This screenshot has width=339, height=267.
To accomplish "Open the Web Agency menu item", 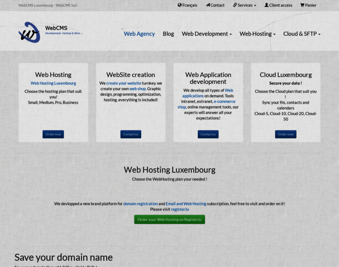I will pos(139,34).
